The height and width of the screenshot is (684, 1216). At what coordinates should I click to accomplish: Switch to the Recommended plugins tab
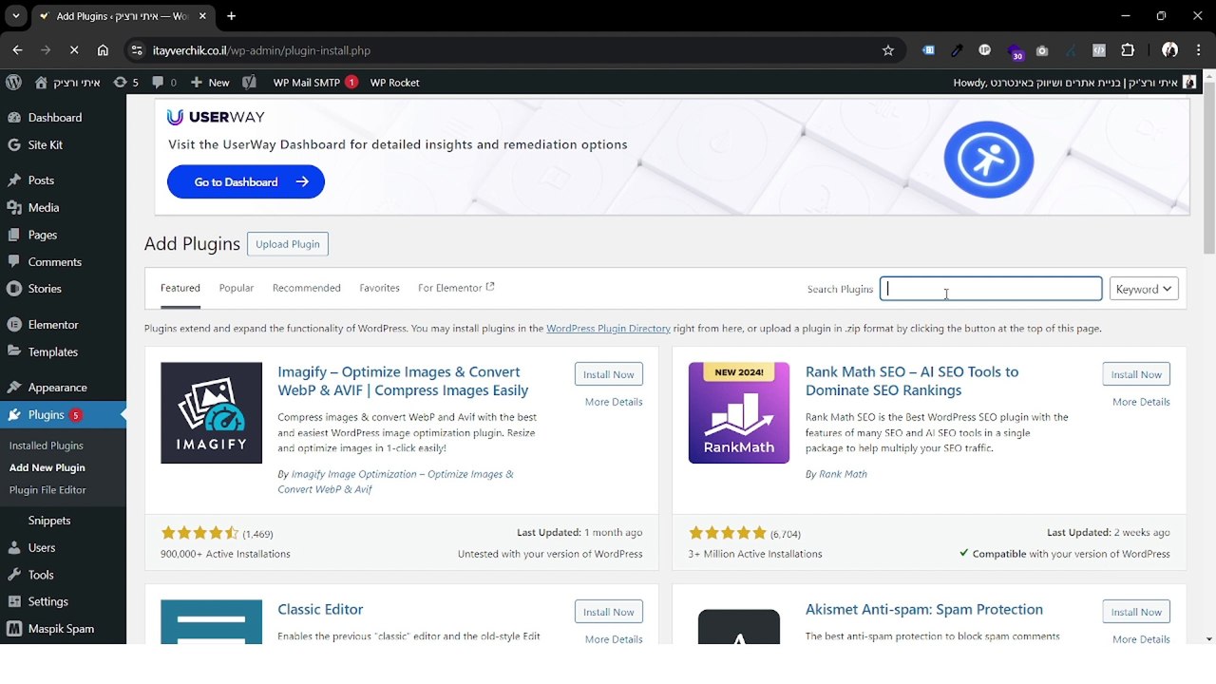coord(306,288)
